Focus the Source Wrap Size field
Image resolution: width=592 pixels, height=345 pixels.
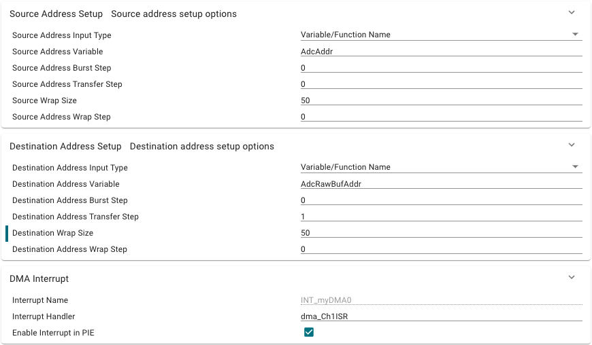click(441, 100)
